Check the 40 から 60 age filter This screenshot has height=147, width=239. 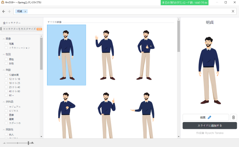pyautogui.click(x=6, y=91)
